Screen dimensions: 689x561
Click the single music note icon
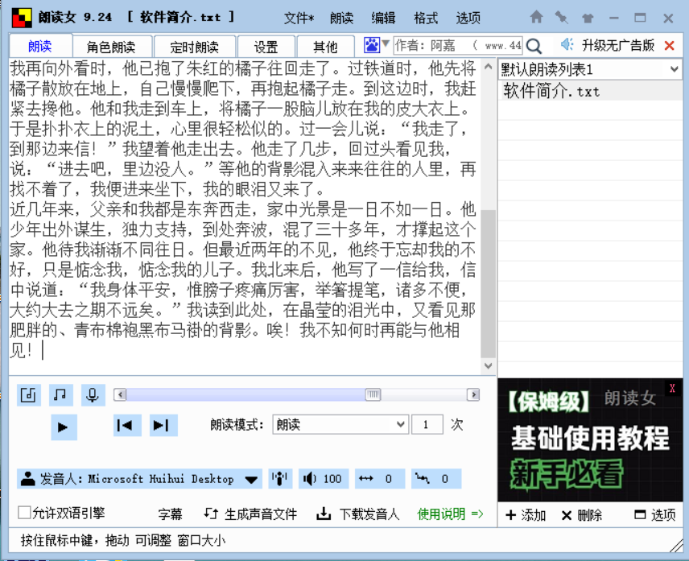60,394
